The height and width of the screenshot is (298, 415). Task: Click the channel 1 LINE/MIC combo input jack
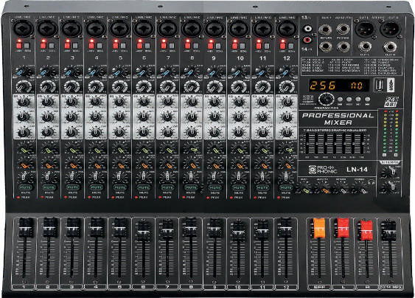pos(24,29)
